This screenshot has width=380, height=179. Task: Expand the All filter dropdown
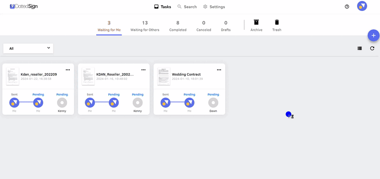coord(28,48)
